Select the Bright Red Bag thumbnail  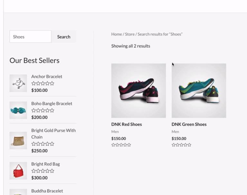tap(18, 171)
